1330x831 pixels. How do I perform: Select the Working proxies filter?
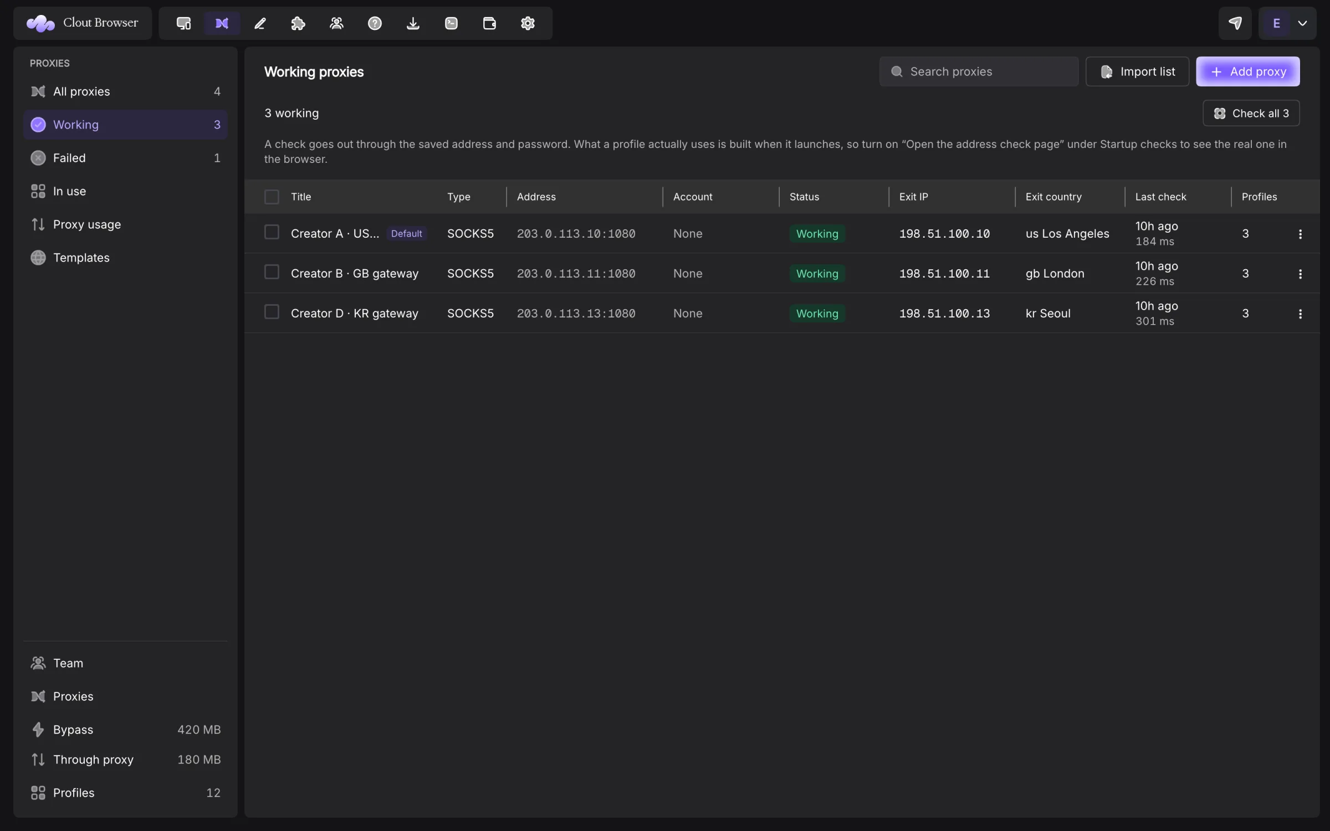(x=125, y=125)
